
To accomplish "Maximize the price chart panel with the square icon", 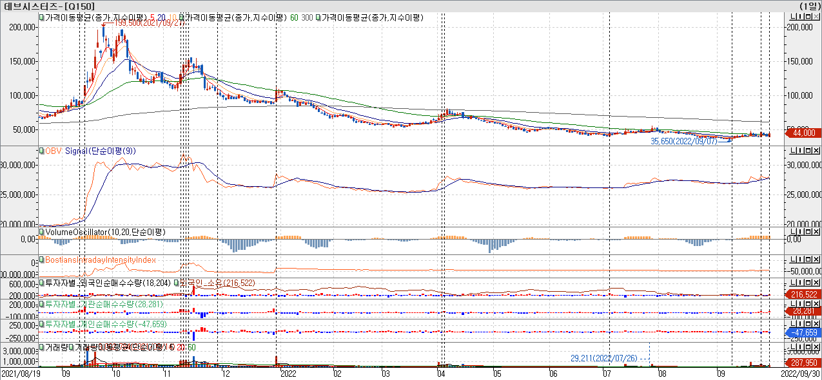I will coord(808,16).
